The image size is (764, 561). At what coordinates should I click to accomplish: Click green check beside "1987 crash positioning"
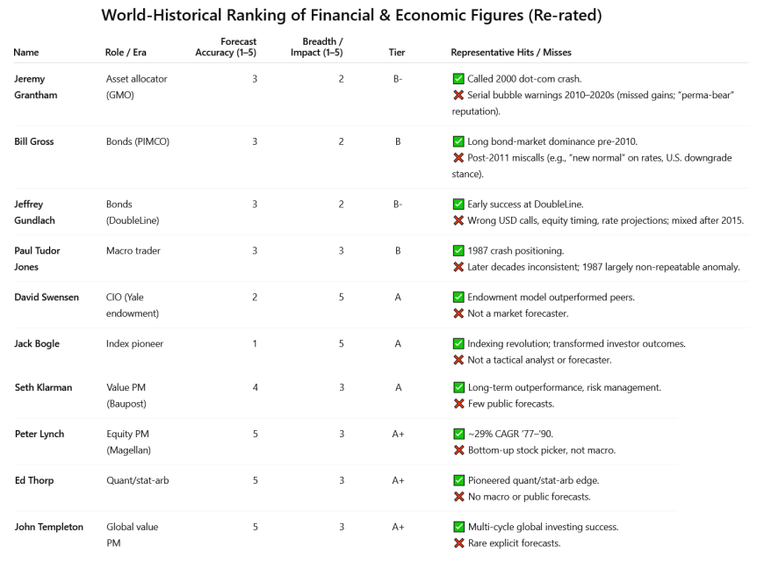click(458, 251)
